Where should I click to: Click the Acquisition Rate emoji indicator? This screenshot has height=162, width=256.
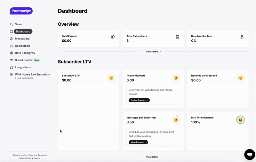[x=176, y=78]
